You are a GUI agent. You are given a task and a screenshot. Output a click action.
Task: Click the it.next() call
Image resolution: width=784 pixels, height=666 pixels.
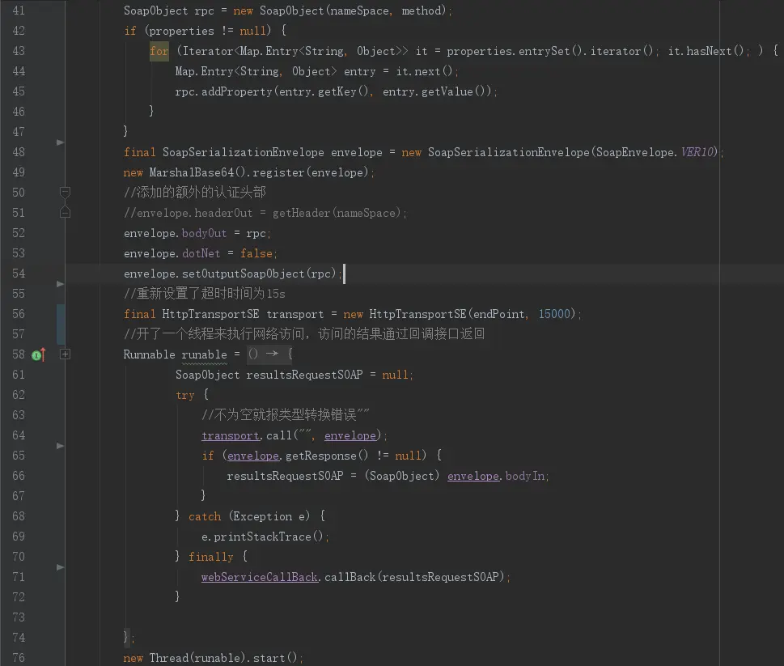[424, 71]
